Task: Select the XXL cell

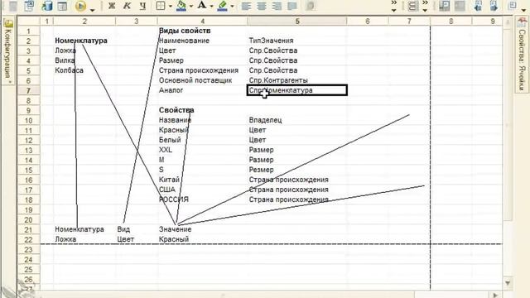Action: pyautogui.click(x=166, y=150)
